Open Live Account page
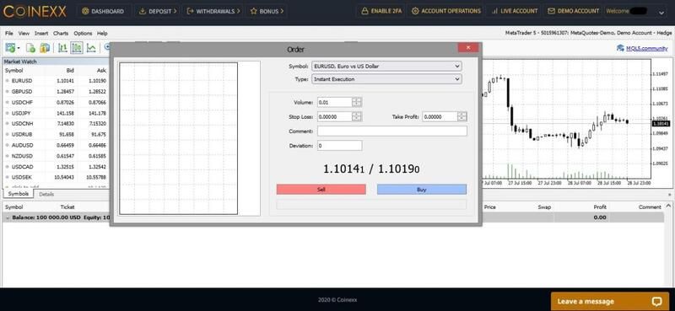This screenshot has height=311, width=675. [515, 11]
